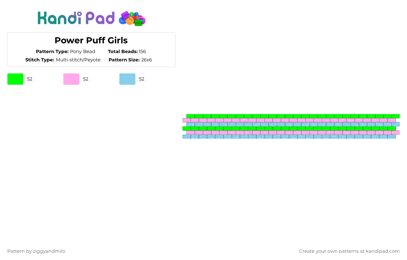Click the Power Puff Girls title
Screen dimensions: 407x260
(x=91, y=40)
